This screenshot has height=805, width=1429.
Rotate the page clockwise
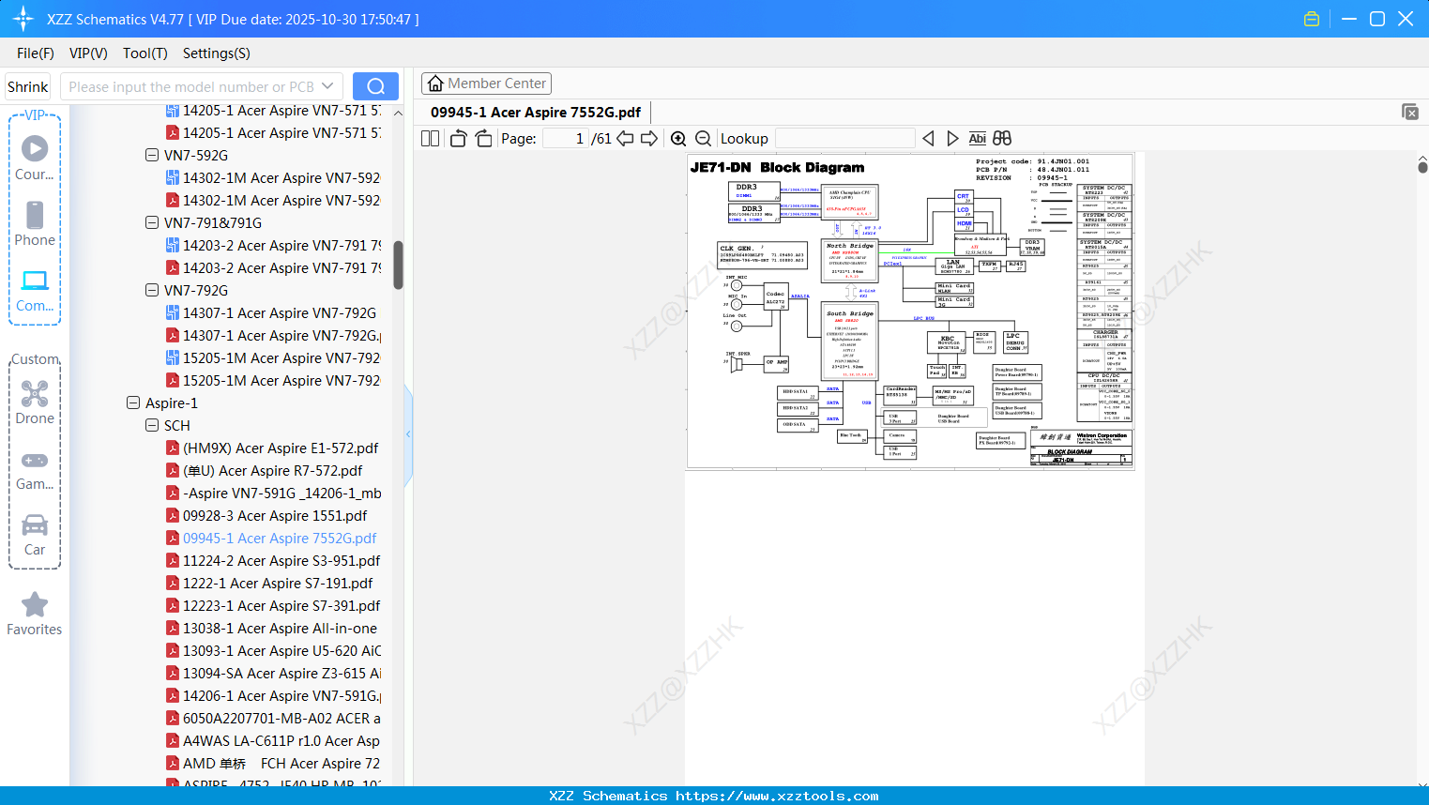(483, 139)
